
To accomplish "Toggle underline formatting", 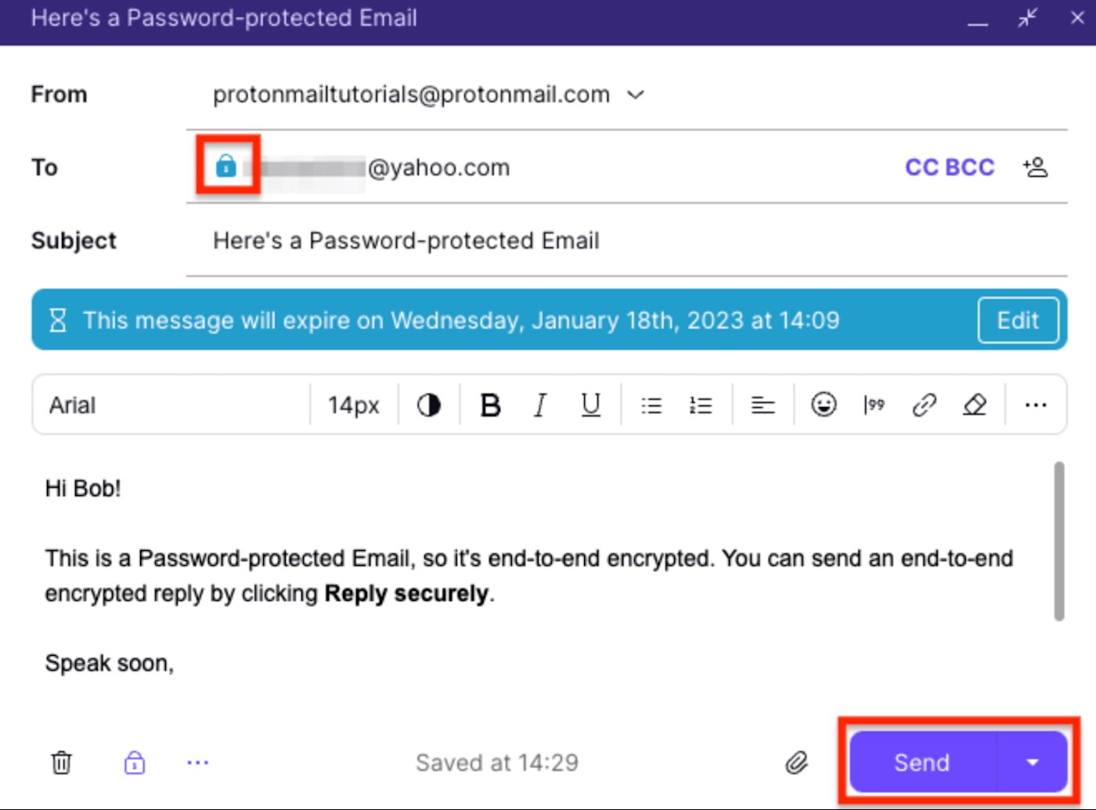I will pyautogui.click(x=590, y=405).
